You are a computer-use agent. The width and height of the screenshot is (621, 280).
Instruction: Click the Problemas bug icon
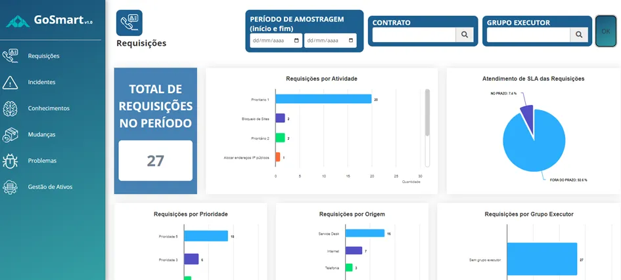(10, 161)
